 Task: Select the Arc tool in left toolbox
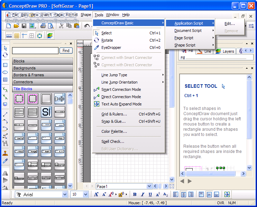coord(5,122)
